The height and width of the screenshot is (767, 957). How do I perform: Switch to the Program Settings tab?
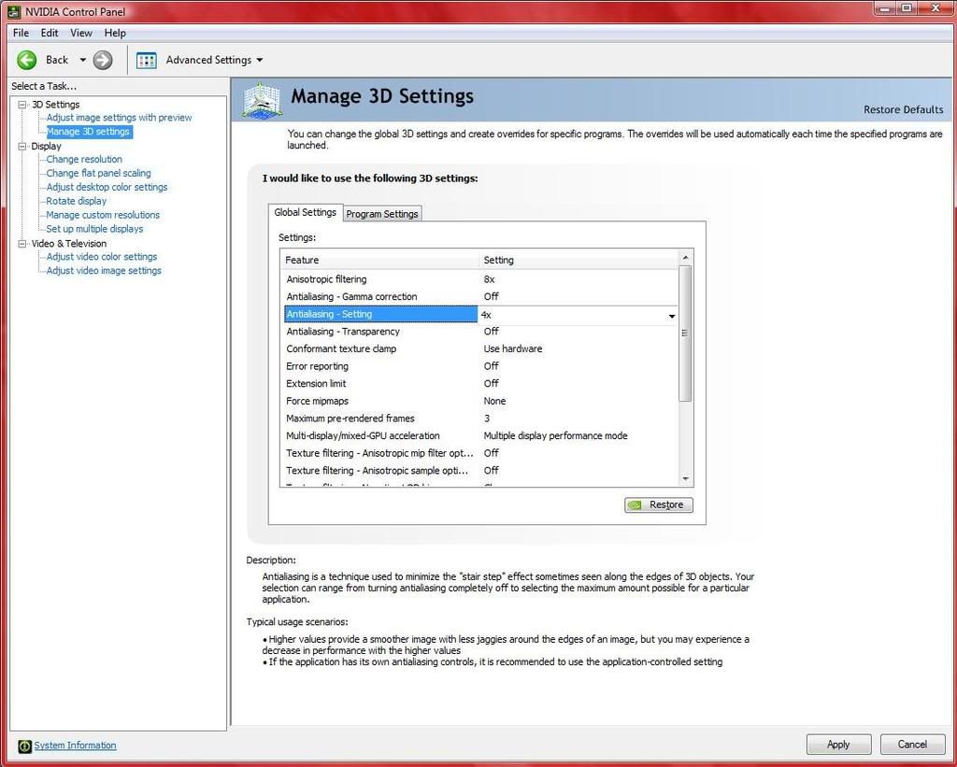382,214
